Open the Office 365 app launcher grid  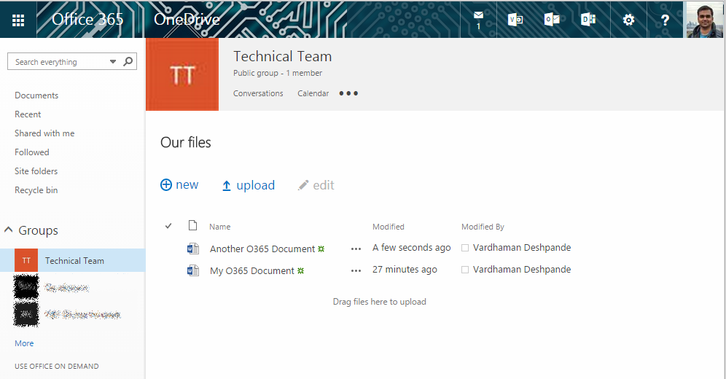point(18,20)
